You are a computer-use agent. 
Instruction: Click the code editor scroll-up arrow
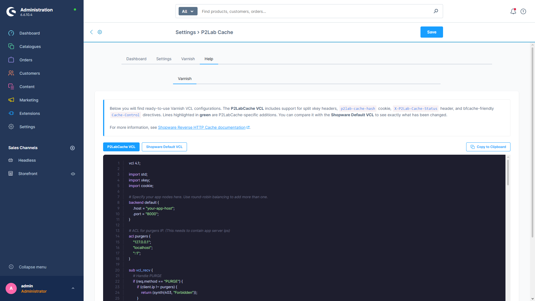[508, 157]
